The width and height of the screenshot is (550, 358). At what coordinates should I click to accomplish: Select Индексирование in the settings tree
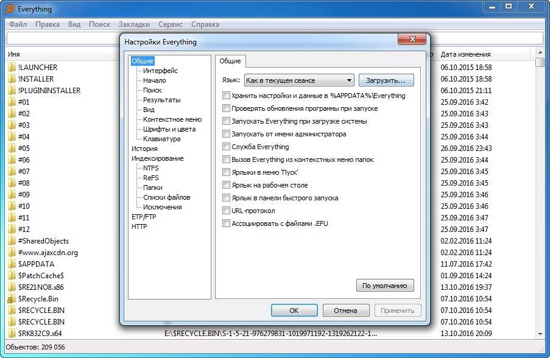coord(158,158)
